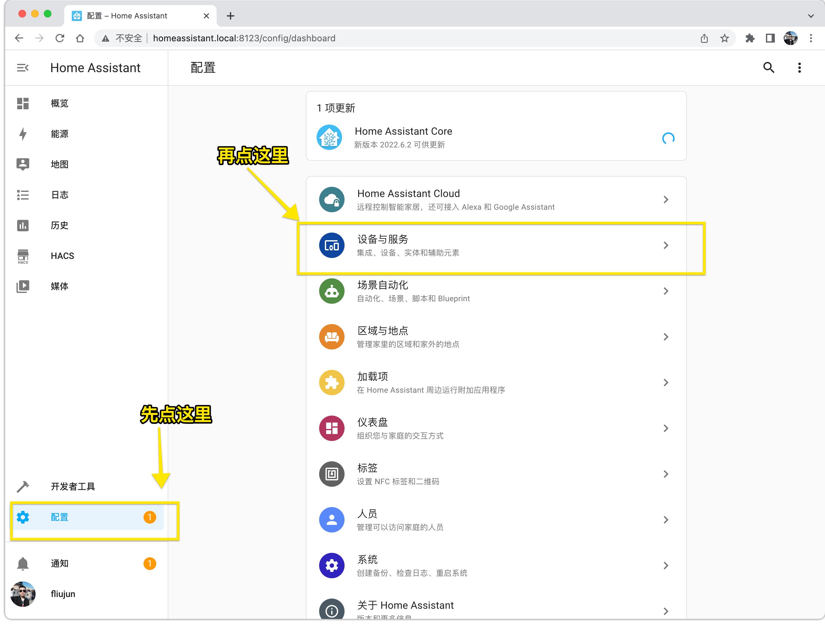View the 日志 logbook

pyautogui.click(x=60, y=195)
